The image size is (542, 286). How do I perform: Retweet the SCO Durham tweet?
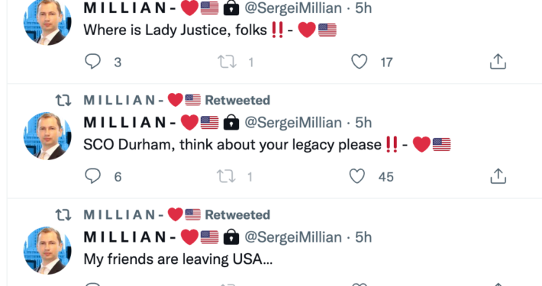227,176
